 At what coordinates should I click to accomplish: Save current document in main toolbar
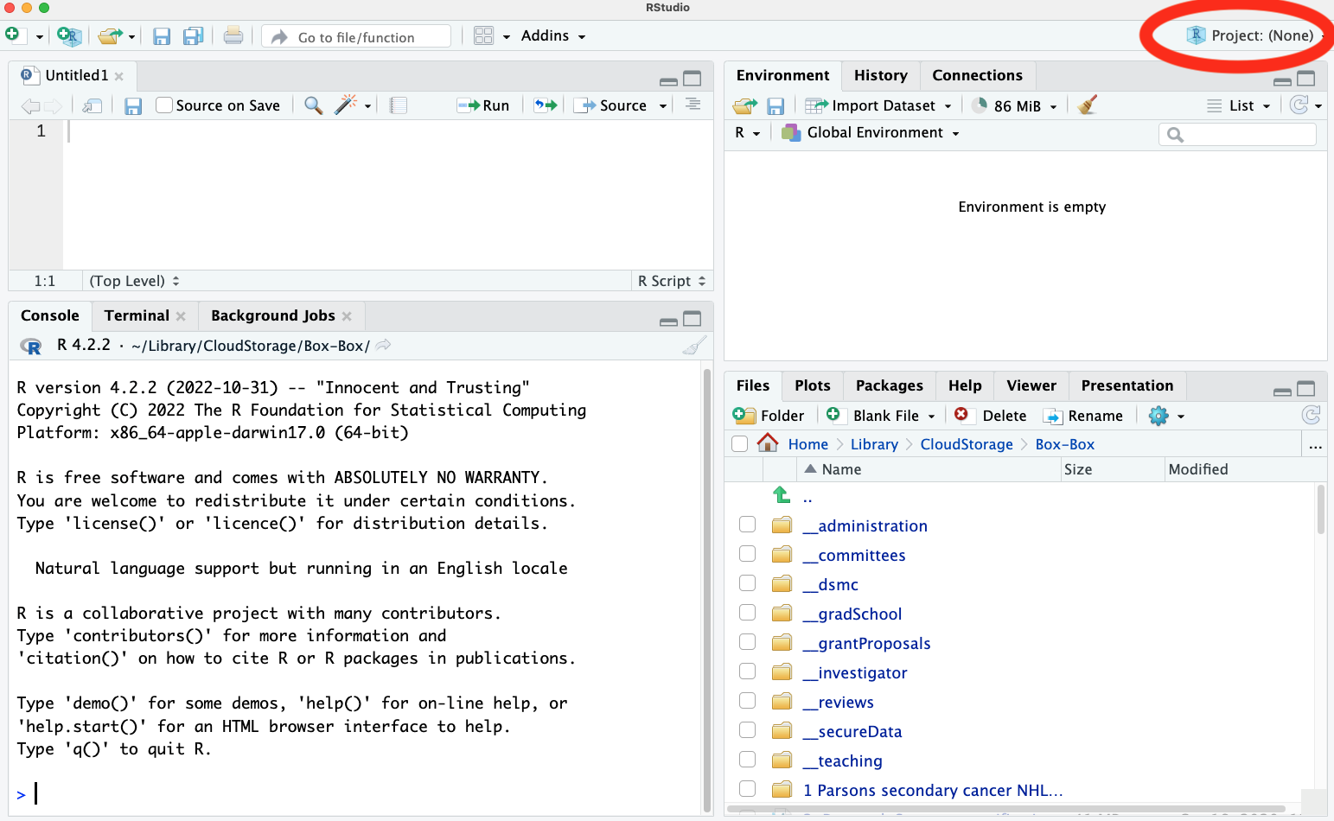161,36
